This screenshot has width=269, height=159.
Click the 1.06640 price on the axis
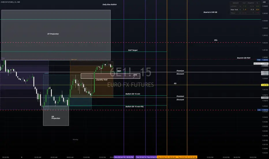[265, 6]
